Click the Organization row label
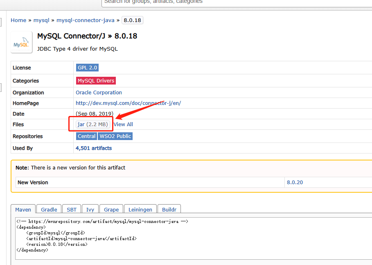 pos(28,93)
